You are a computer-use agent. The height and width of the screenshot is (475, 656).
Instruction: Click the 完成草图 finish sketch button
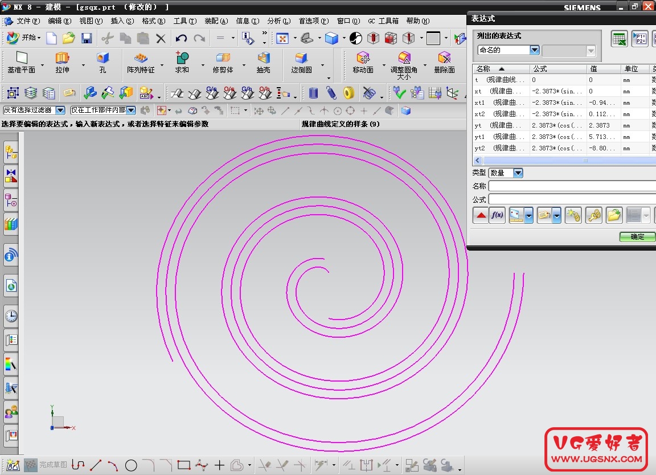46,465
